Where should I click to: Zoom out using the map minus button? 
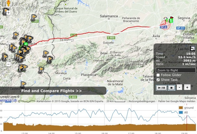pos(9,64)
